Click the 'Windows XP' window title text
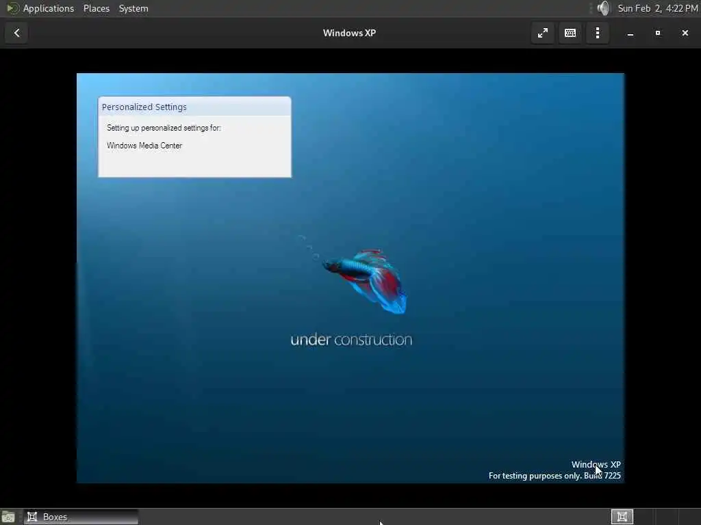Image resolution: width=701 pixels, height=525 pixels. pos(349,33)
